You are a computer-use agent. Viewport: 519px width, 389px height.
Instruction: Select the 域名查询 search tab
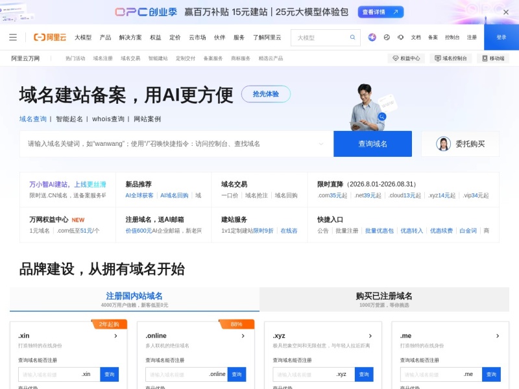point(33,119)
